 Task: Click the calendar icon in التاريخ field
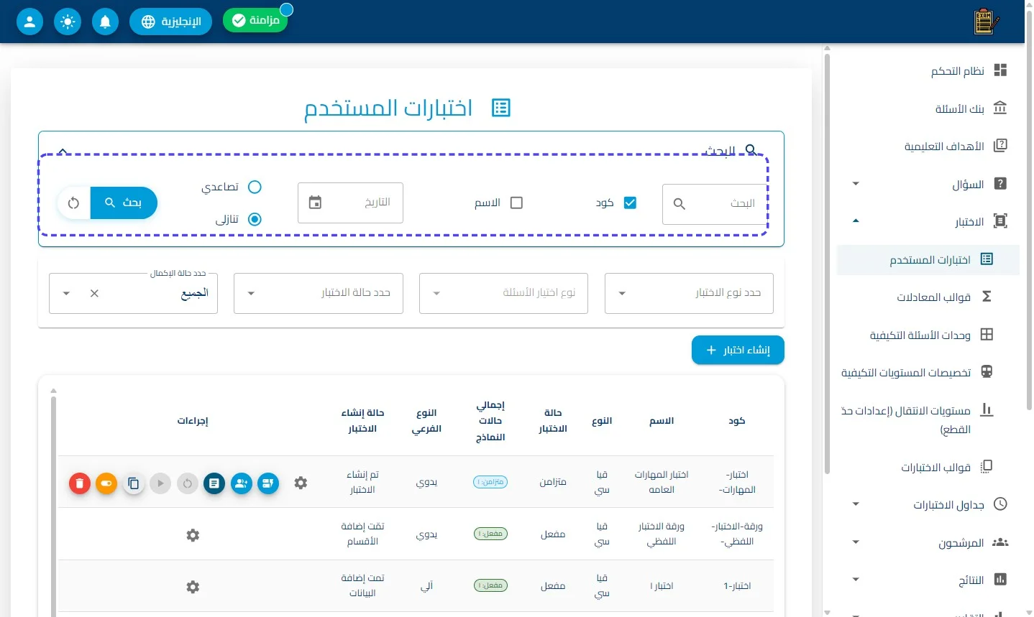(x=315, y=203)
